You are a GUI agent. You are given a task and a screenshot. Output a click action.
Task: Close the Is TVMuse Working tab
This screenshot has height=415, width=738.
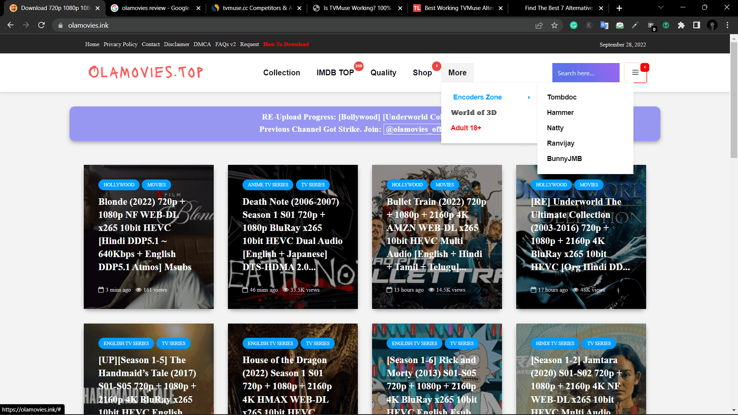(400, 8)
